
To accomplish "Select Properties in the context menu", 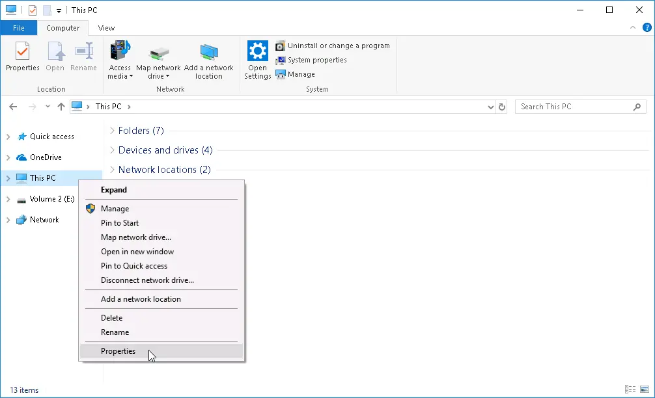I will click(118, 351).
